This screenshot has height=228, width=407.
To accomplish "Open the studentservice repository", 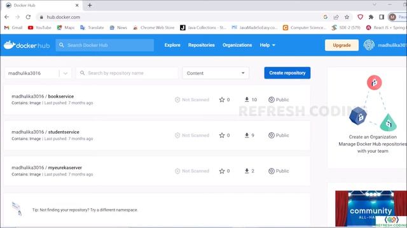I will (x=64, y=132).
